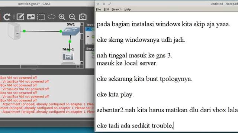Screen dimensions: 238x133
Task: Click the green link status dot near server
Action: (24, 31)
